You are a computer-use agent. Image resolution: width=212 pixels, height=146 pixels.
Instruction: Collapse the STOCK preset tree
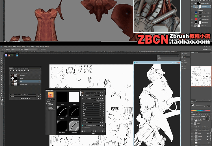pyautogui.click(x=47, y=106)
